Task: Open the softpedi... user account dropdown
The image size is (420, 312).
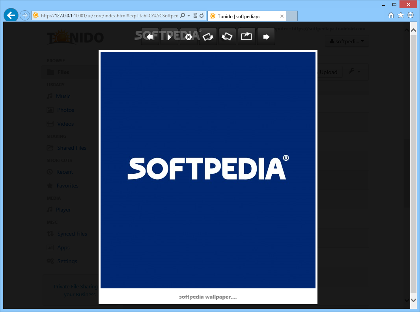Action: (347, 41)
